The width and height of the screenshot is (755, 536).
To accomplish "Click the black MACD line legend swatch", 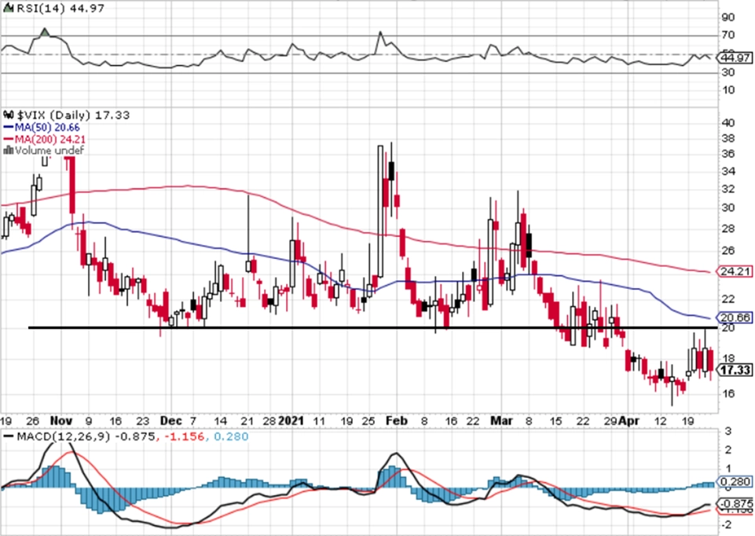I will 9,436.
